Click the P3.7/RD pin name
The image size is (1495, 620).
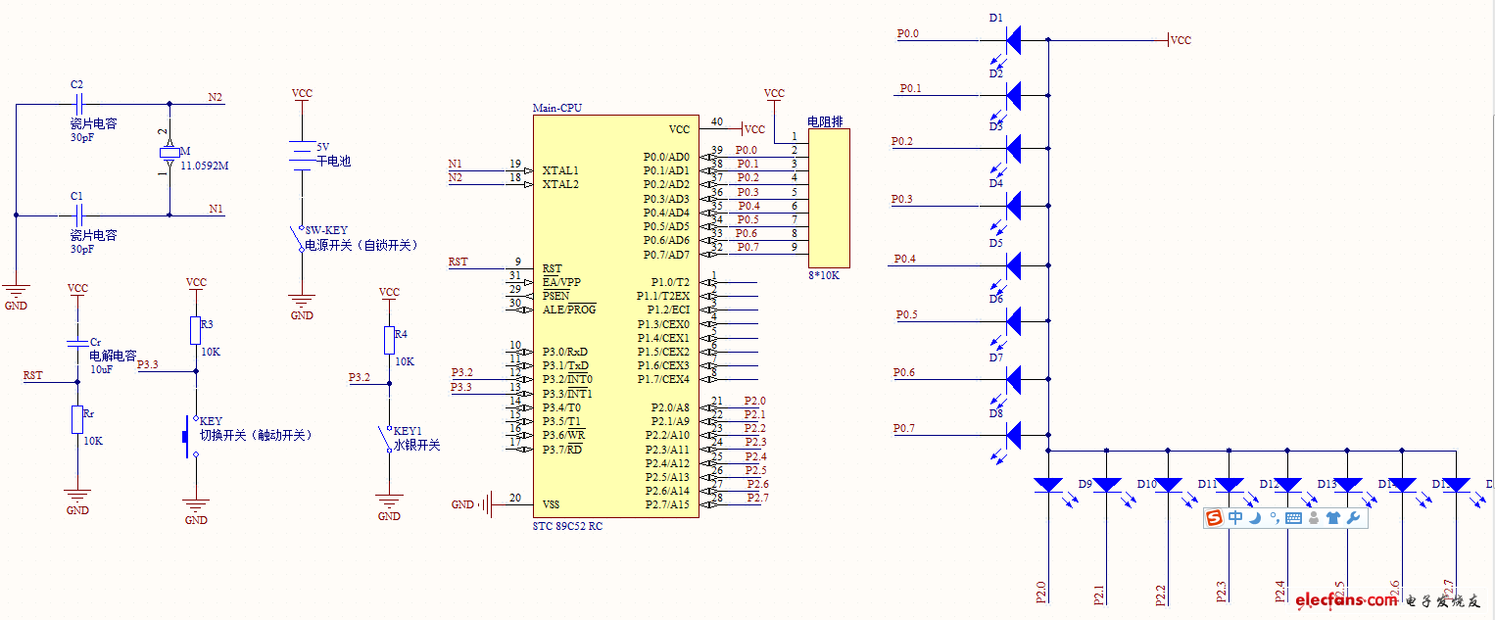coord(562,450)
